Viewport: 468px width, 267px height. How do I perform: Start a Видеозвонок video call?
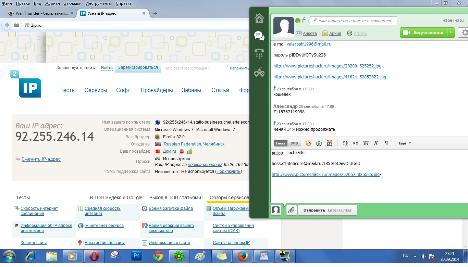[x=423, y=33]
